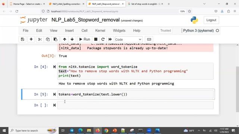Open the notifications center icon

[233, 131]
